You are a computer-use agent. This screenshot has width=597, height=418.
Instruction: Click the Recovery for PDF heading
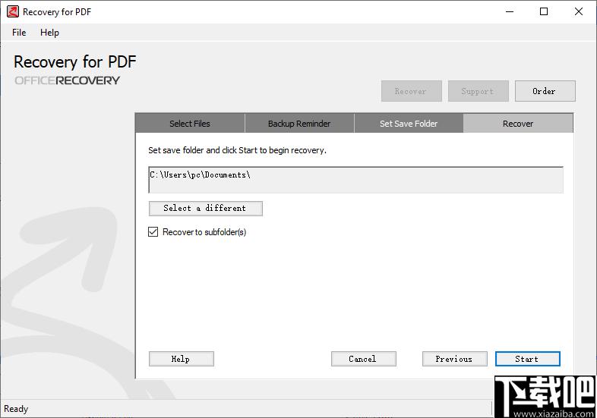(x=74, y=62)
